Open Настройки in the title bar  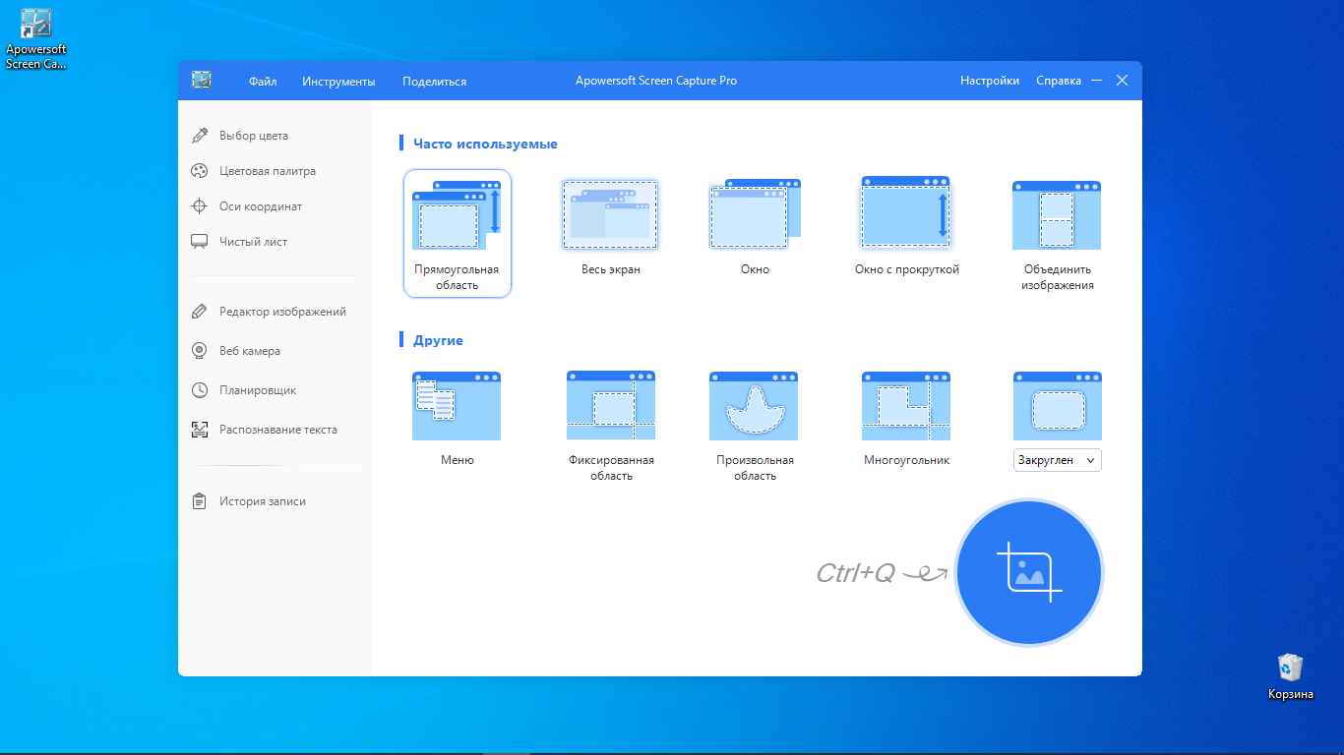[x=989, y=81]
